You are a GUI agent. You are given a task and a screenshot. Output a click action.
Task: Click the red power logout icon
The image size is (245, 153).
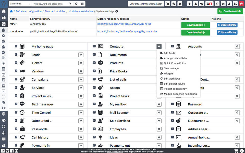(241, 4)
